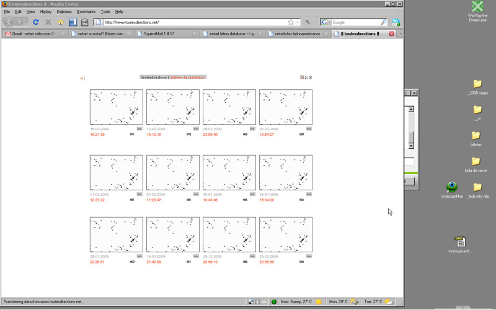Bookmark this page with the star icon

pyautogui.click(x=290, y=22)
